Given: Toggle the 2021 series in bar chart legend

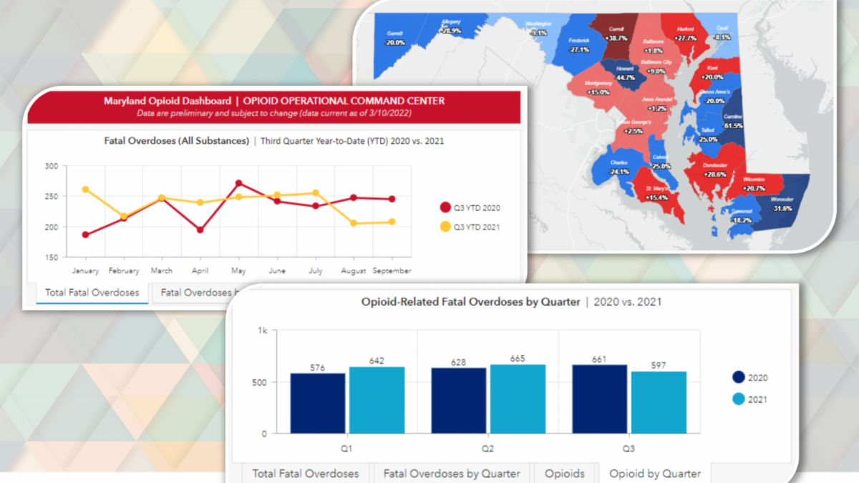Looking at the screenshot, I should (750, 399).
